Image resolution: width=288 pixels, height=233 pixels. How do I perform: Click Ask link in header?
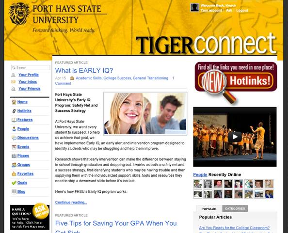pos(229,10)
